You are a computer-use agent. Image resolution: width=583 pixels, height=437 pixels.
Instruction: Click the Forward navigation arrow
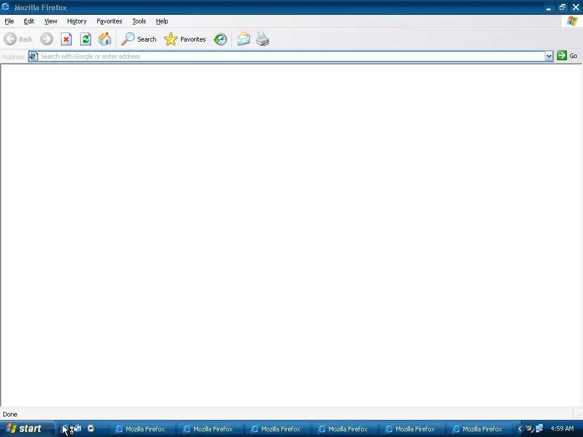click(x=47, y=39)
